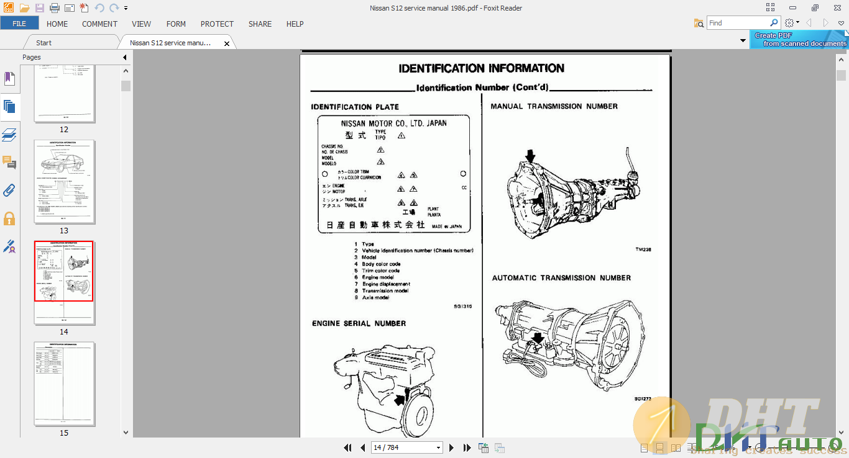849x458 pixels.
Task: Switch to the FORM ribbon tab
Action: 176,24
